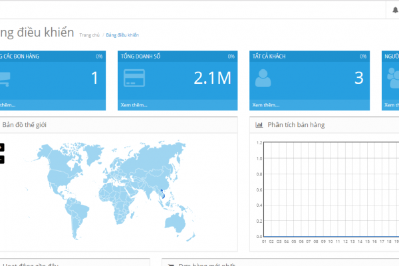
Task: Click the Bản đồ thế giới panel title
Action: pyautogui.click(x=25, y=125)
